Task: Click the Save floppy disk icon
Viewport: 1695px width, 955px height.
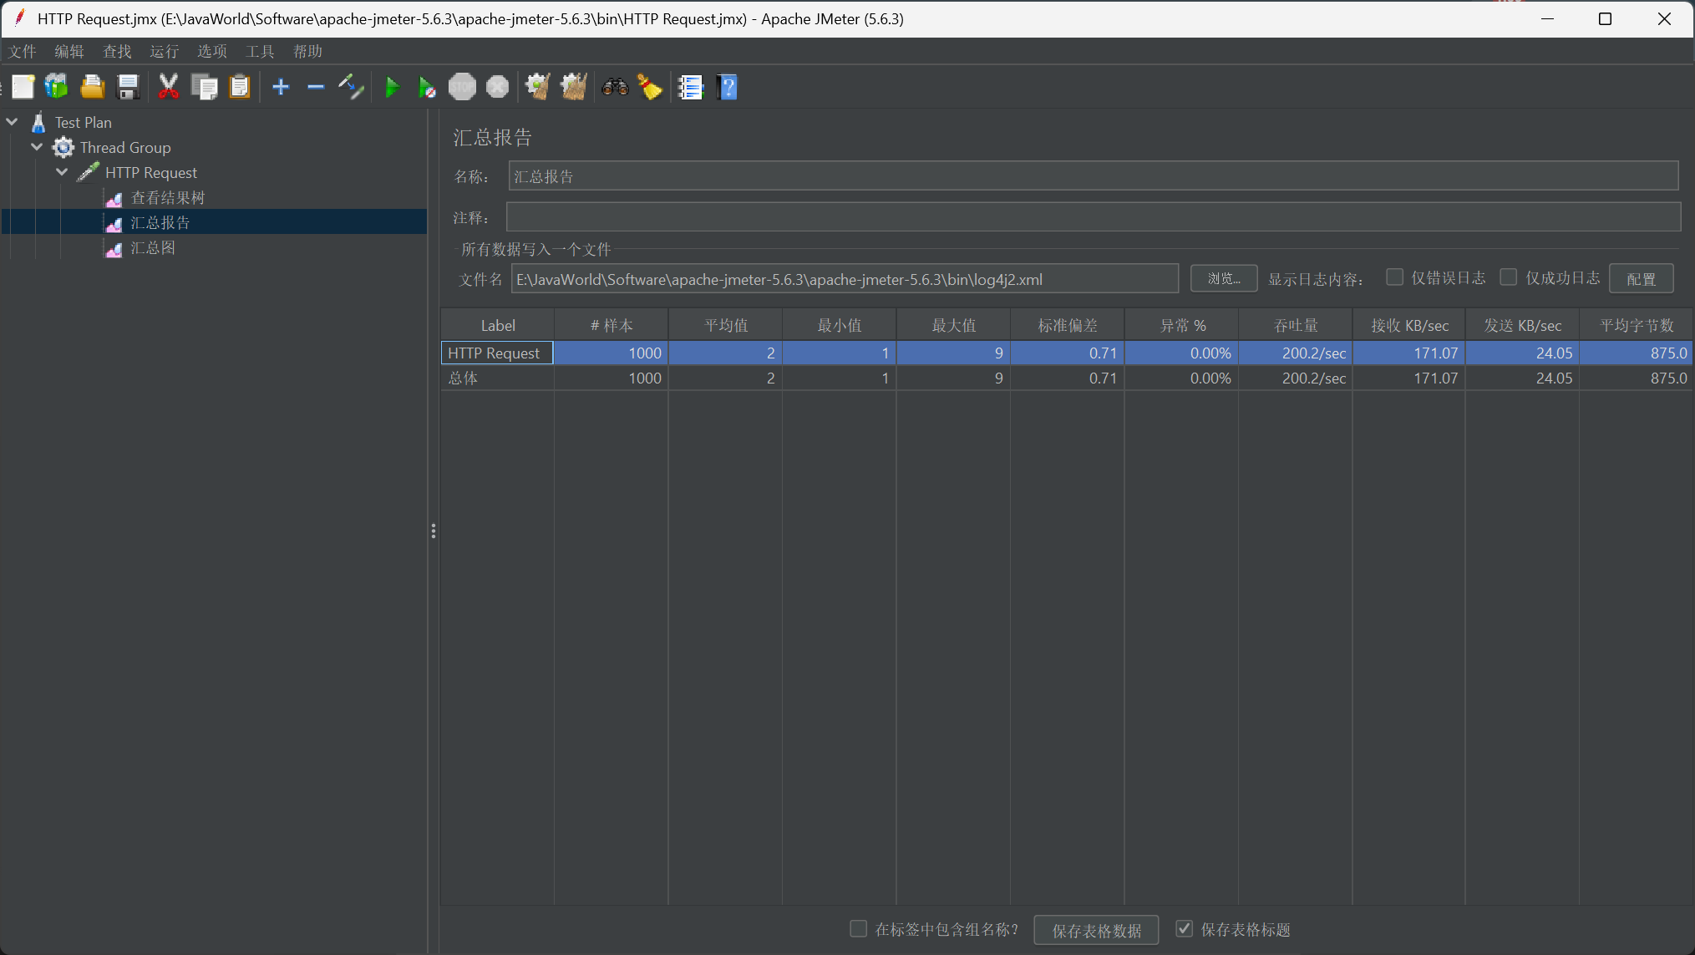Action: click(128, 87)
